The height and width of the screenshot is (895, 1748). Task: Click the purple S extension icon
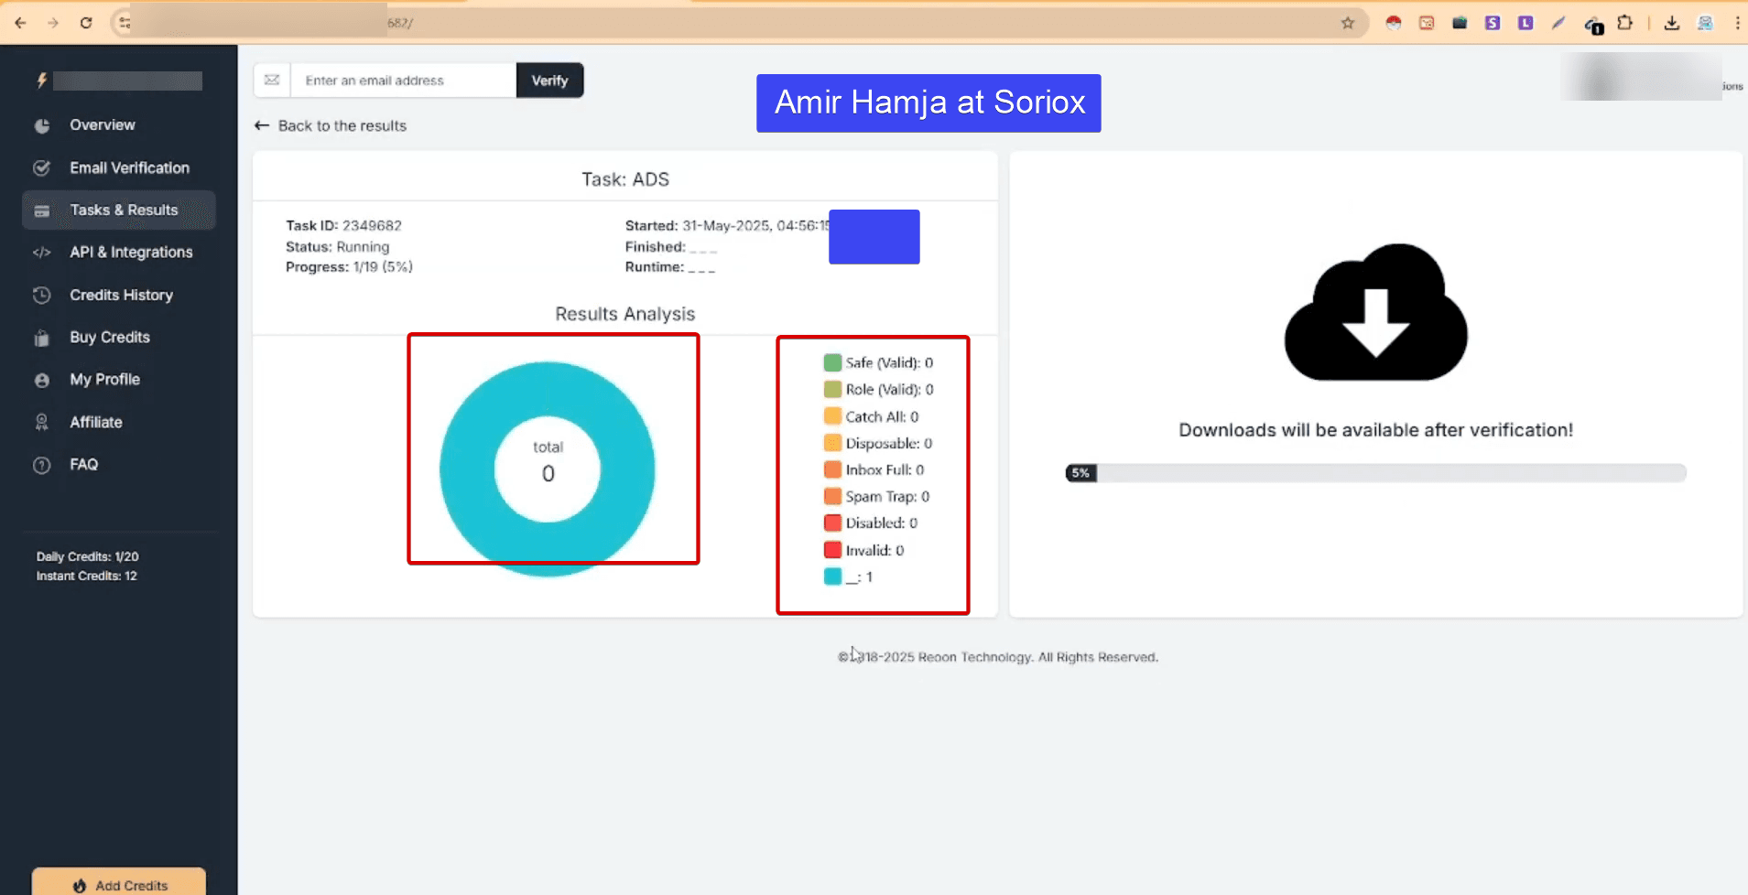pyautogui.click(x=1493, y=23)
